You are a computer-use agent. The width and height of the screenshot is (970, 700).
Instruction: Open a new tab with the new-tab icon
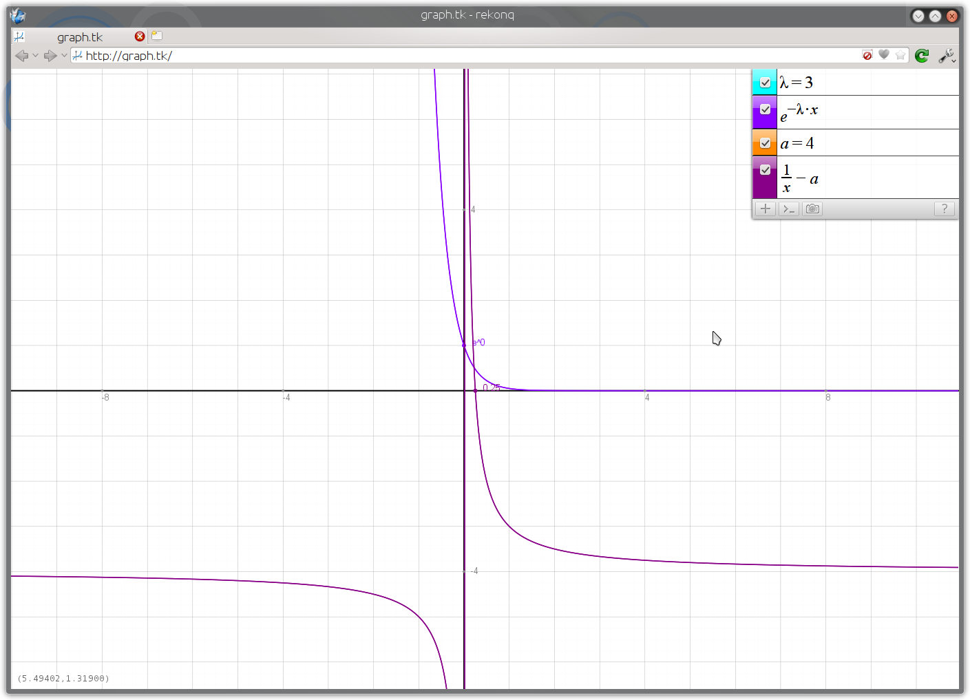157,36
